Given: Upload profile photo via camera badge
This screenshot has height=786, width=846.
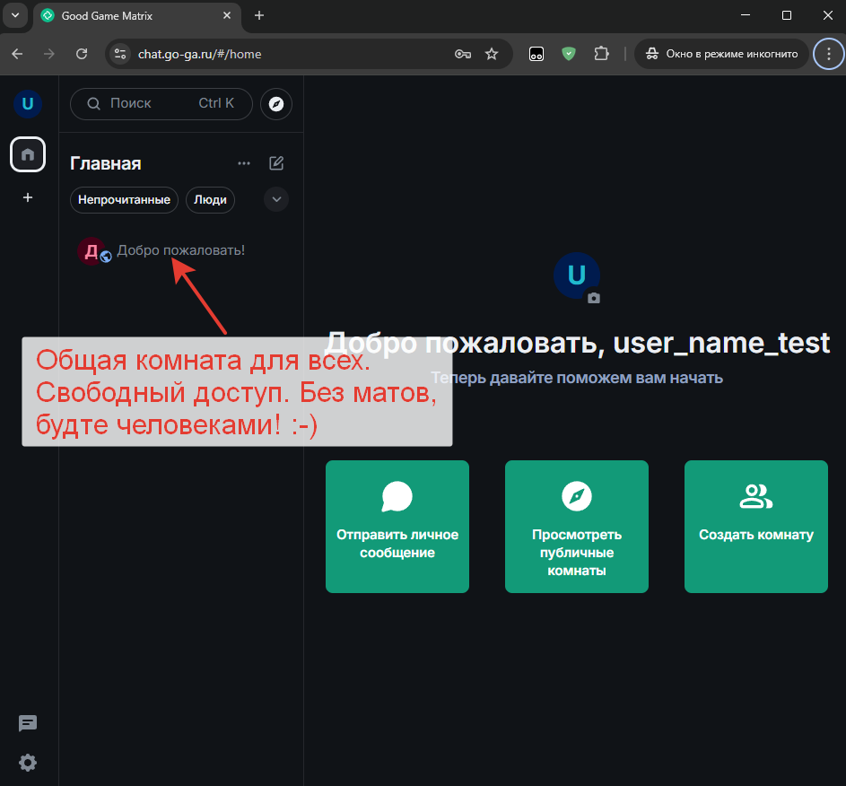Looking at the screenshot, I should pyautogui.click(x=594, y=298).
